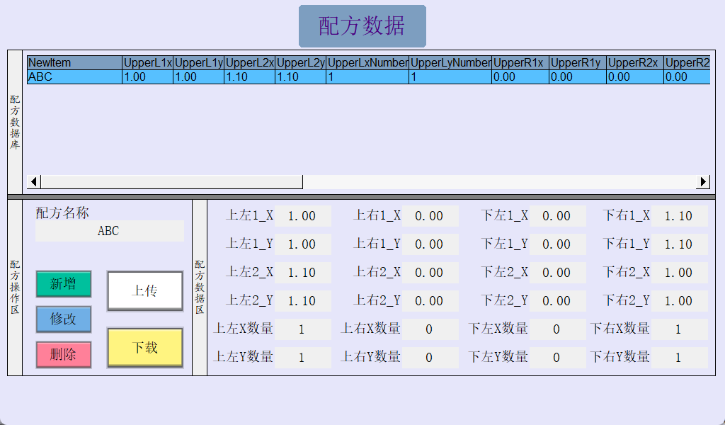Click the horizontal scrollbar thumb of the table

(x=171, y=182)
